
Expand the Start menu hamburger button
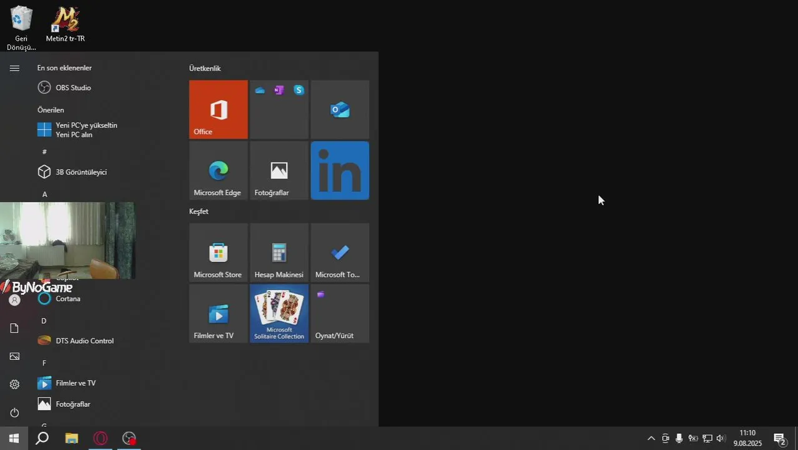14,68
